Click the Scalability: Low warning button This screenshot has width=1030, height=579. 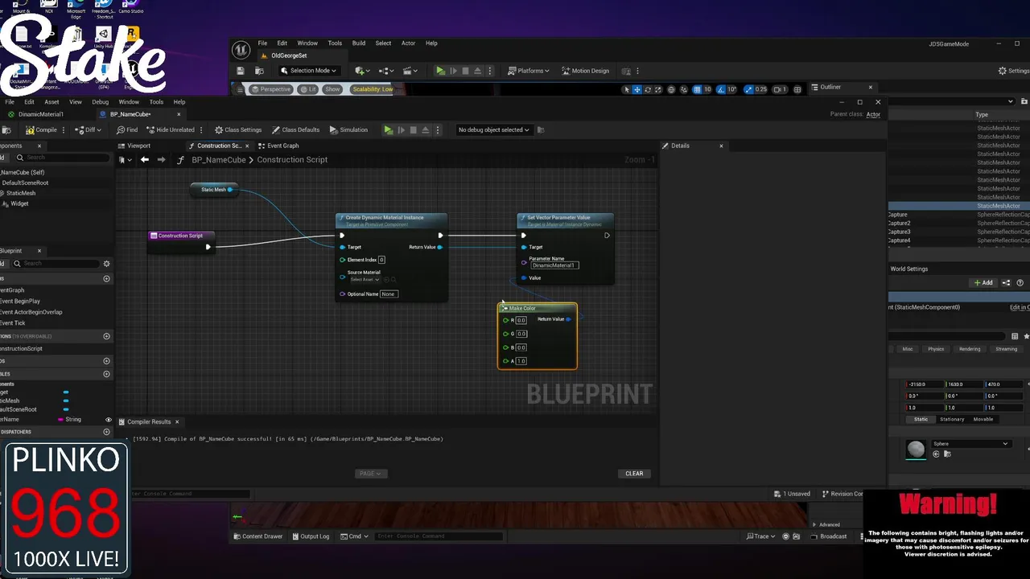tap(373, 89)
